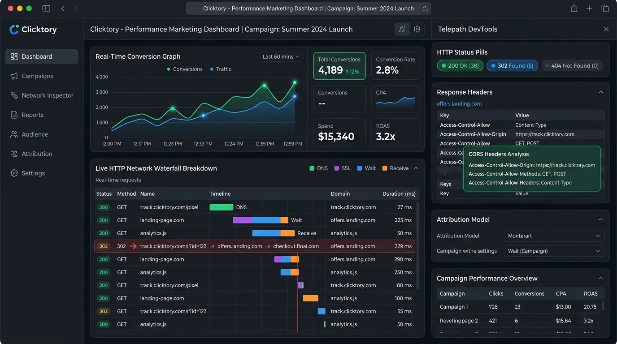This screenshot has width=617, height=344.
Task: Filter by 404 Not Found pill
Action: 572,66
